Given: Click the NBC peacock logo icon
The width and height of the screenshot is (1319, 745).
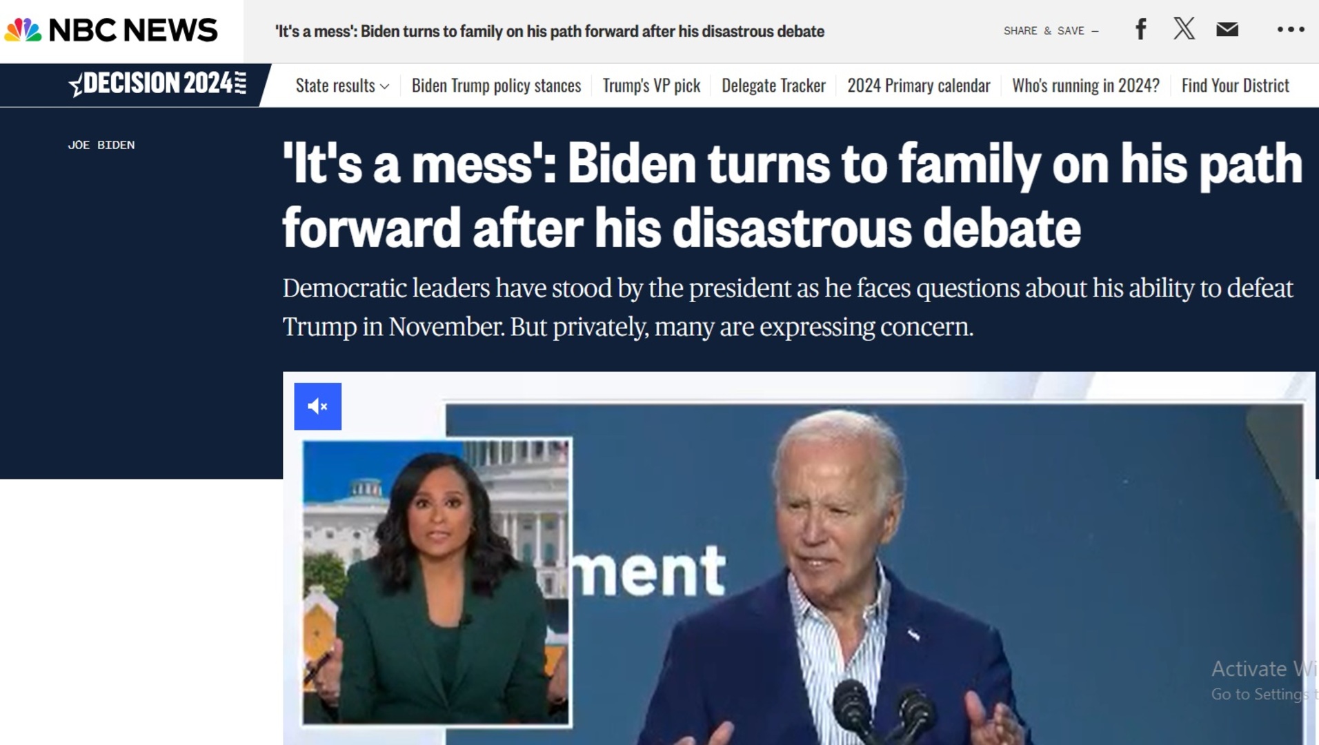Looking at the screenshot, I should [x=23, y=30].
